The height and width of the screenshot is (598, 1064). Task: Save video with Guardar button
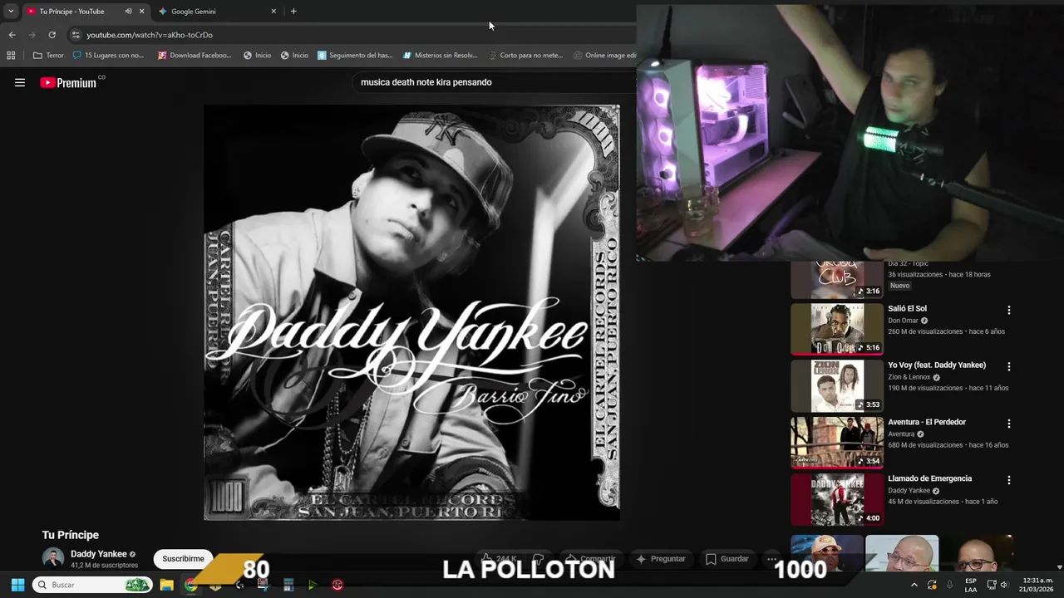tap(727, 559)
